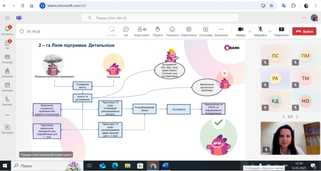Click the Поділитися share screen icon
Screen dimensions: 321x171
click(281, 31)
